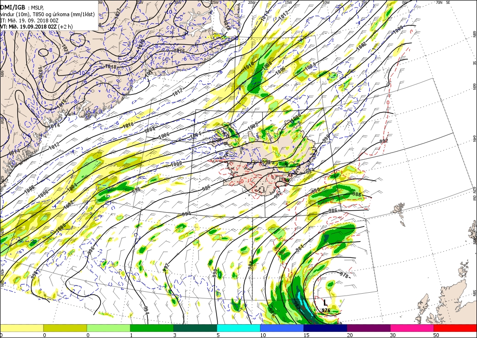Pick the cyan legend swatch labeled 5
The height and width of the screenshot is (338, 477).
coord(238,328)
